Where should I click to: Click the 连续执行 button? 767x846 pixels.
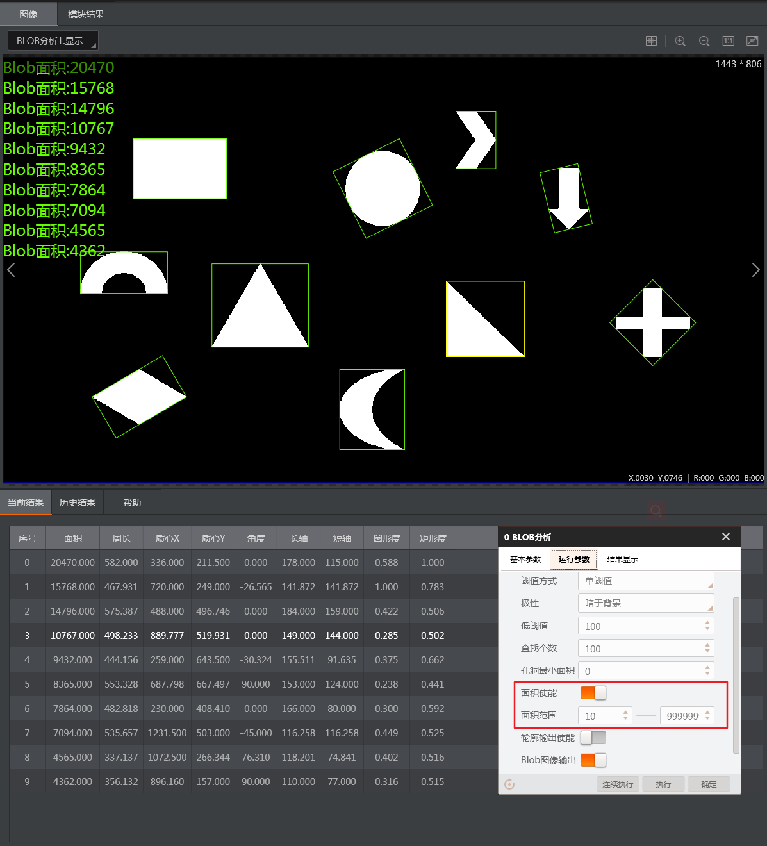pyautogui.click(x=617, y=783)
